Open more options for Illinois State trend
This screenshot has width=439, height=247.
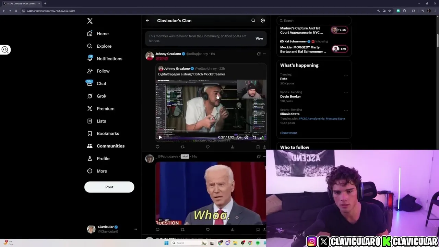tap(346, 110)
